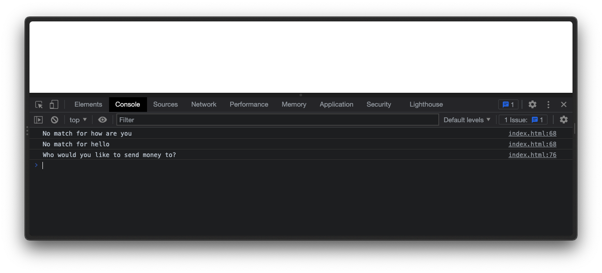Select the Console tab
The image size is (602, 273).
point(127,104)
